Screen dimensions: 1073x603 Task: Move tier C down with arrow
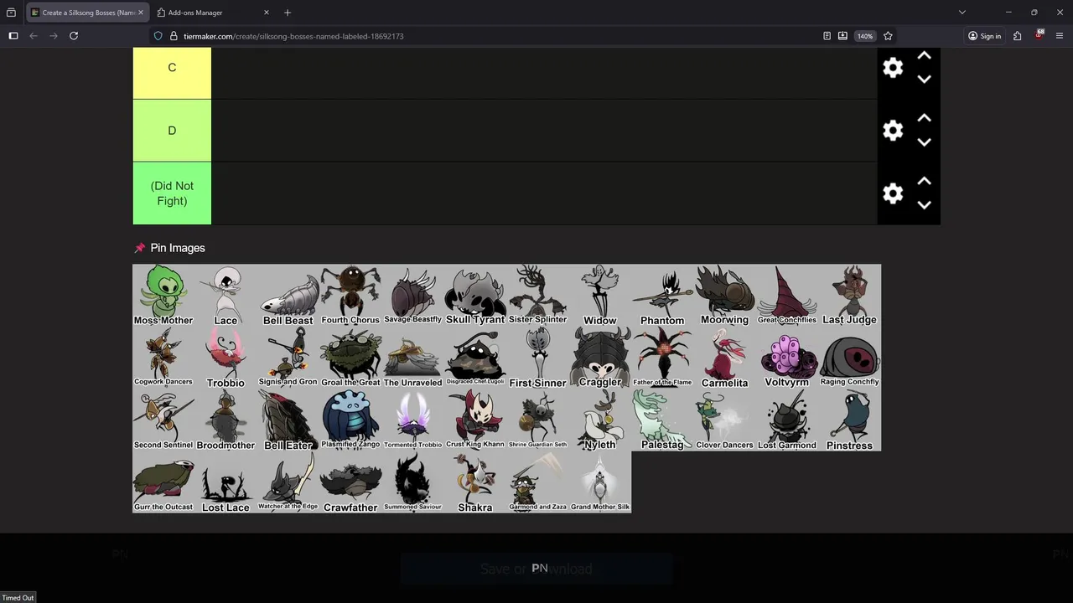click(924, 80)
